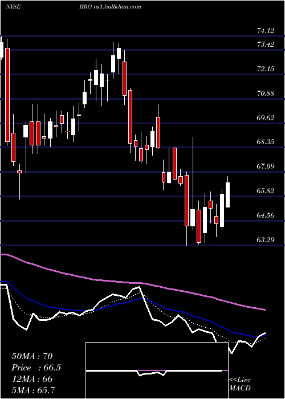The height and width of the screenshot is (399, 285).
Task: Click inside the MACD histogram box
Action: (x=157, y=370)
